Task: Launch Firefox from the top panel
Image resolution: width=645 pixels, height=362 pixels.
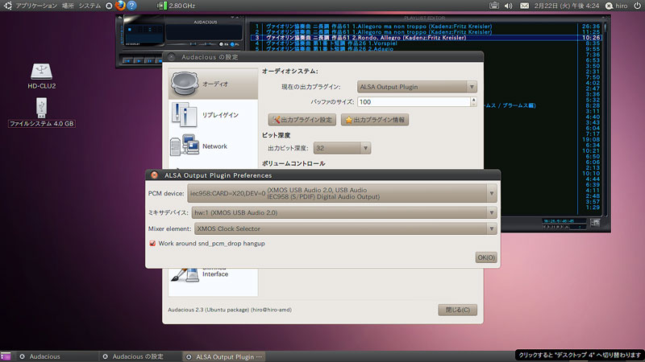Action: click(x=120, y=6)
